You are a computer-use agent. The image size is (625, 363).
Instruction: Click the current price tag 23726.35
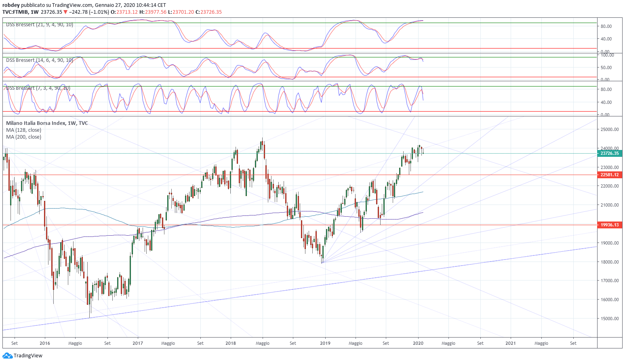pyautogui.click(x=609, y=154)
